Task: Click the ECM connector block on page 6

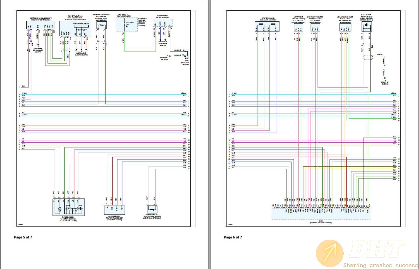Action: (321, 214)
